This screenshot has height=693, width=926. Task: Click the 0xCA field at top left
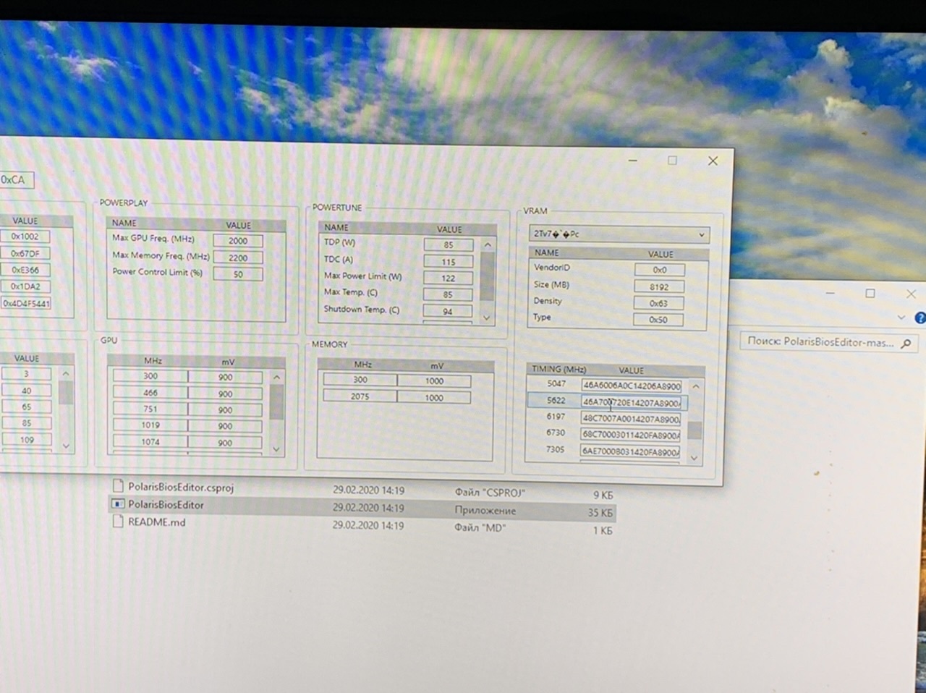pos(14,179)
